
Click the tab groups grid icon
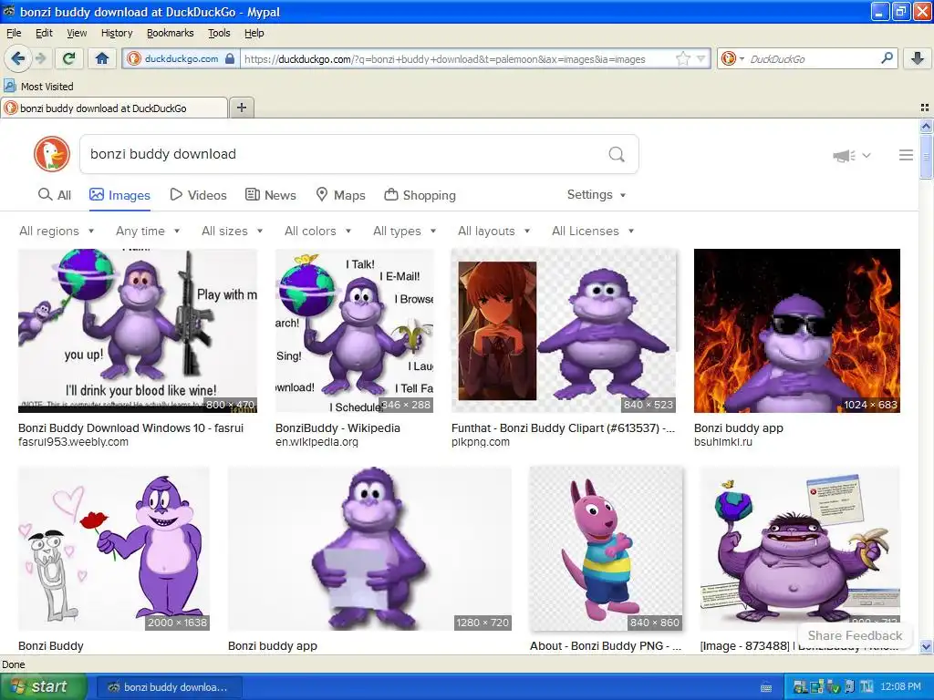(925, 108)
